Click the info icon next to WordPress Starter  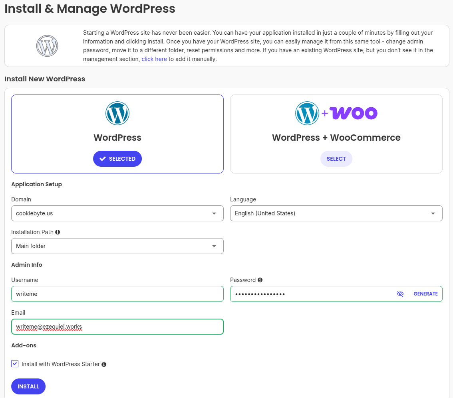(x=104, y=365)
